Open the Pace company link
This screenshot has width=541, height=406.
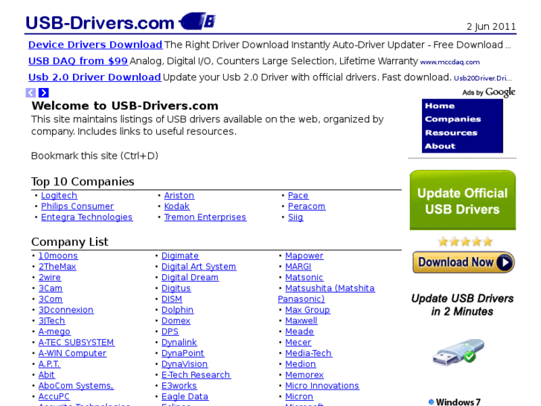pyautogui.click(x=298, y=196)
